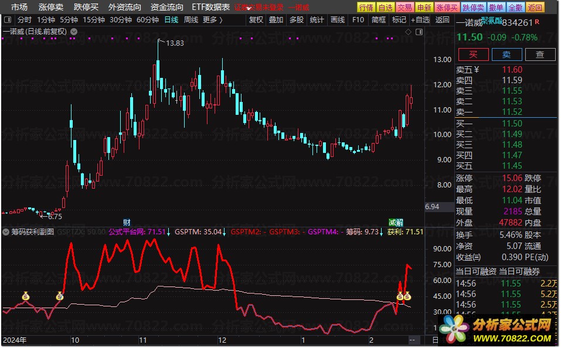Switch to 1分钟 period tab

[46, 20]
